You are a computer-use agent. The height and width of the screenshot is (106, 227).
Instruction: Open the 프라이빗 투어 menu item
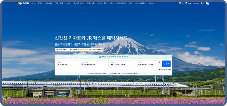click(102, 3)
